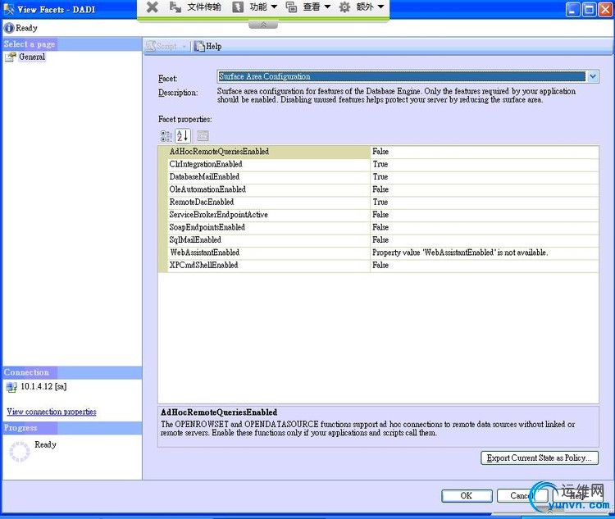Click the Categorized sort icon
The width and height of the screenshot is (615, 519).
[x=166, y=136]
